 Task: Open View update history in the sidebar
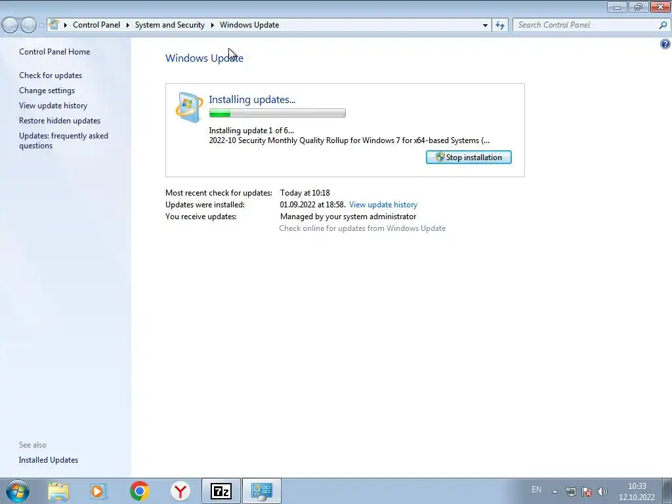pyautogui.click(x=53, y=106)
